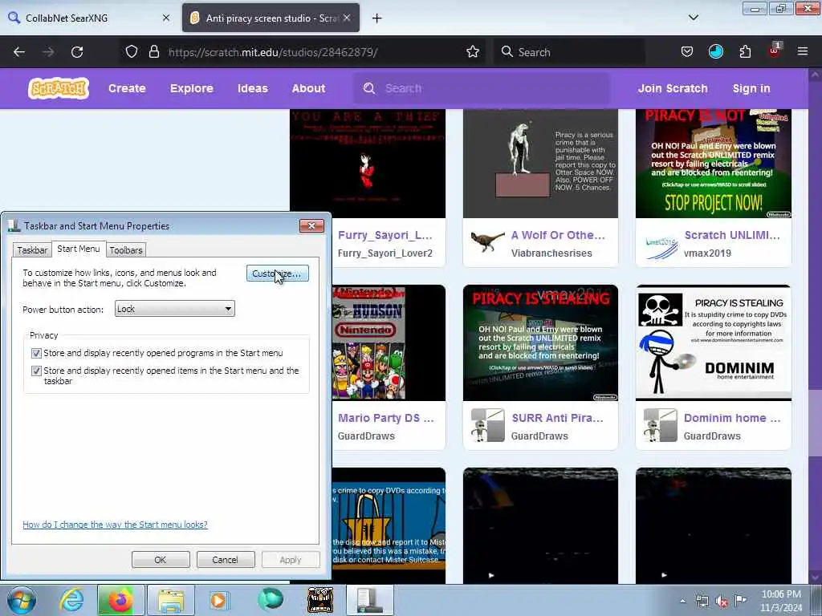
Task: Click OK in properties dialog
Action: (x=161, y=559)
